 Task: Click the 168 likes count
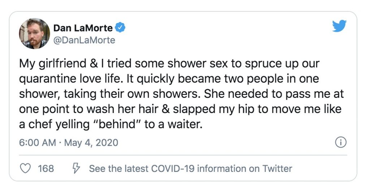pyautogui.click(x=46, y=168)
